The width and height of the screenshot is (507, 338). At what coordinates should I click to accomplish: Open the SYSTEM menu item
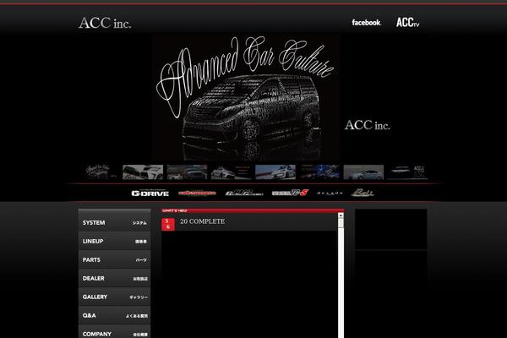pyautogui.click(x=114, y=222)
